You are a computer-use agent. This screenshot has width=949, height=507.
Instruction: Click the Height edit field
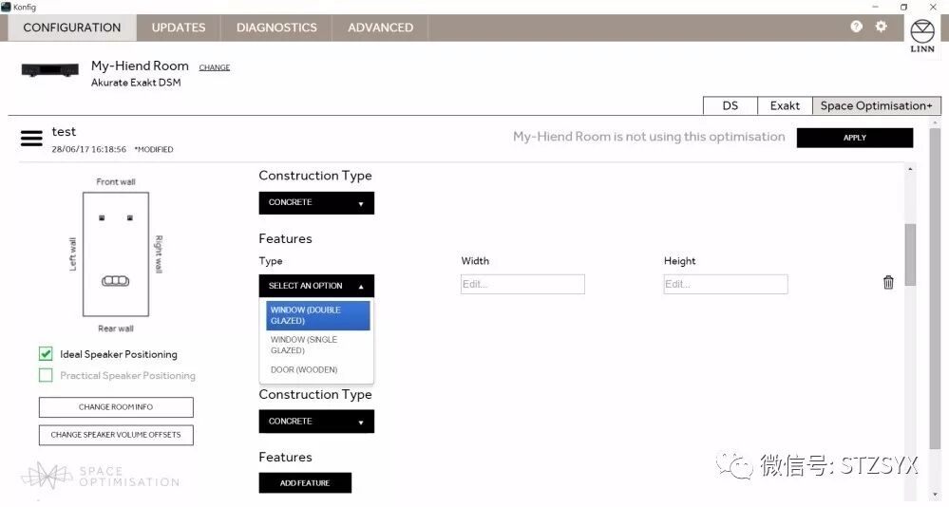pyautogui.click(x=726, y=284)
